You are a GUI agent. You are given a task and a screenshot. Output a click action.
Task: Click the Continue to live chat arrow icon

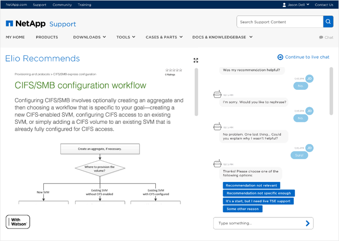(280, 57)
